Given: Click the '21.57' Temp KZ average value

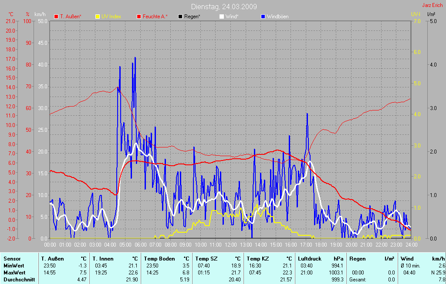Looking at the screenshot, I should pyautogui.click(x=287, y=280).
